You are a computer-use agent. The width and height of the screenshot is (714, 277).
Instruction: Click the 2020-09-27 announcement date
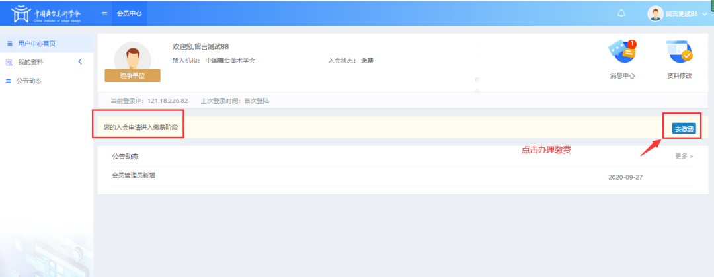tap(625, 178)
